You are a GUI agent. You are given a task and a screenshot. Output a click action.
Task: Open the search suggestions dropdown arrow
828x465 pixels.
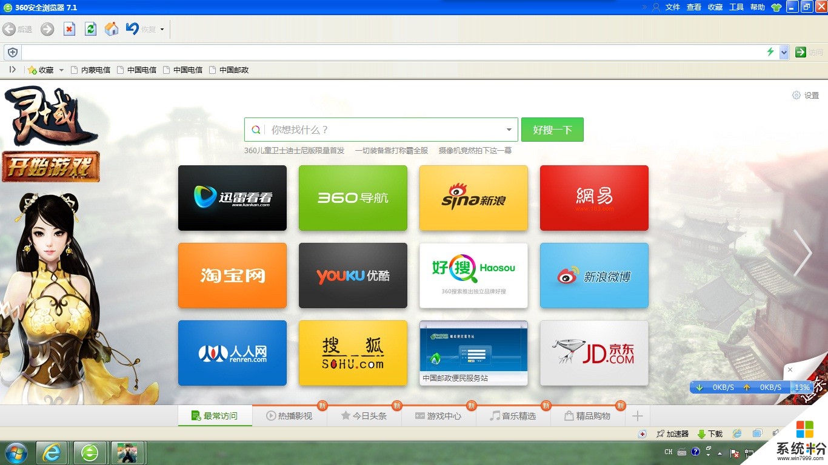tap(509, 130)
